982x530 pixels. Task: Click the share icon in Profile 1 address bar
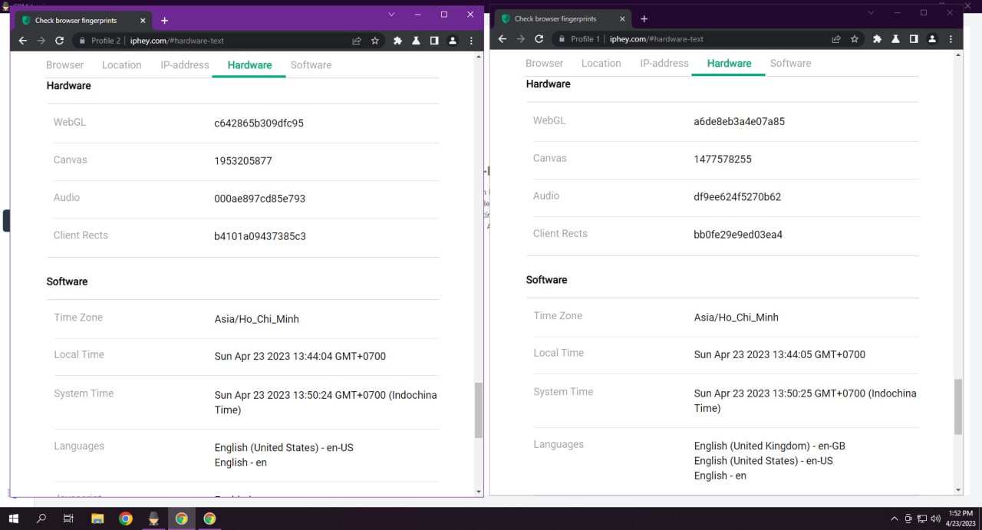click(836, 39)
